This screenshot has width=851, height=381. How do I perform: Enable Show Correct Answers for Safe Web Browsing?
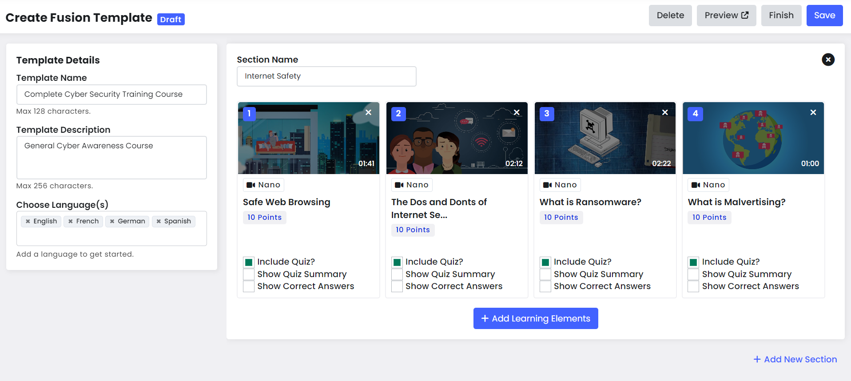tap(249, 286)
